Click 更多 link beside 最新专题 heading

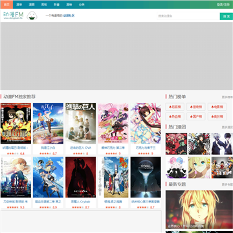pos(227,184)
